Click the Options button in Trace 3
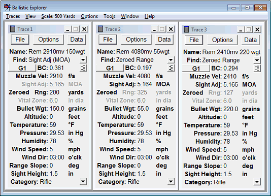Viewport: 271px width, 196px height. tap(222, 40)
